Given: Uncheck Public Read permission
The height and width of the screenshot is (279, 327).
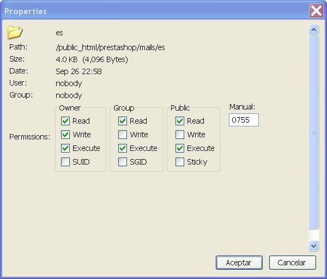Looking at the screenshot, I should point(180,121).
